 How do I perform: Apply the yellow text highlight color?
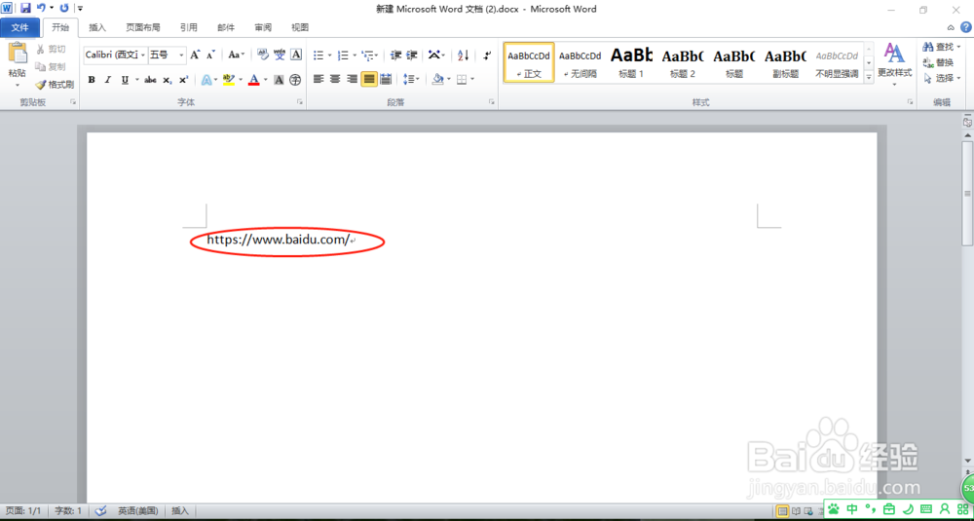(228, 80)
